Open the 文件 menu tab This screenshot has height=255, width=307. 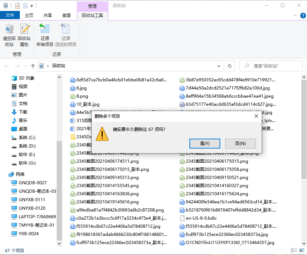click(10, 15)
